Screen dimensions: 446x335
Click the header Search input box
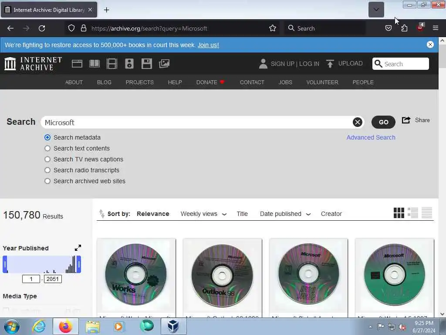click(401, 64)
